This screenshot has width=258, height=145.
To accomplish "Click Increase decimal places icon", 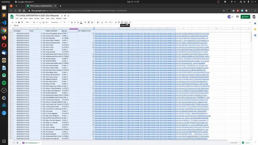I will [43, 23].
